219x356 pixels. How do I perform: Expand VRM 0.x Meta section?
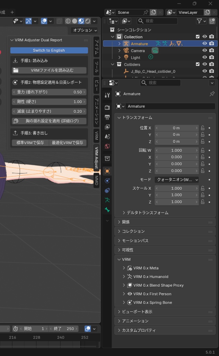tap(124, 268)
